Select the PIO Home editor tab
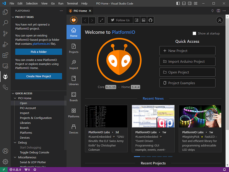Viewport: 229px width, 172px height. pyautogui.click(x=80, y=11)
